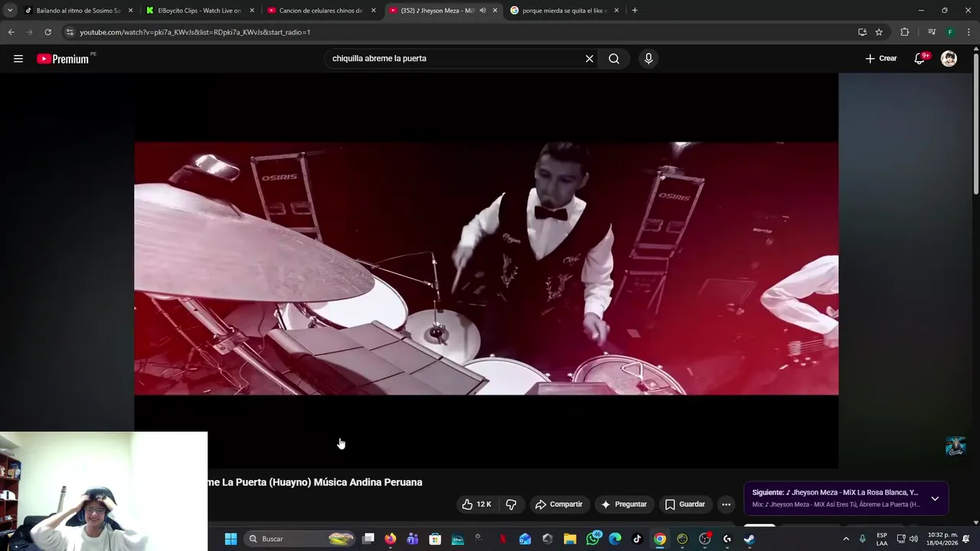Viewport: 980px width, 551px height.
Task: Click the page vertical scrollbar thumb
Action: (x=976, y=122)
